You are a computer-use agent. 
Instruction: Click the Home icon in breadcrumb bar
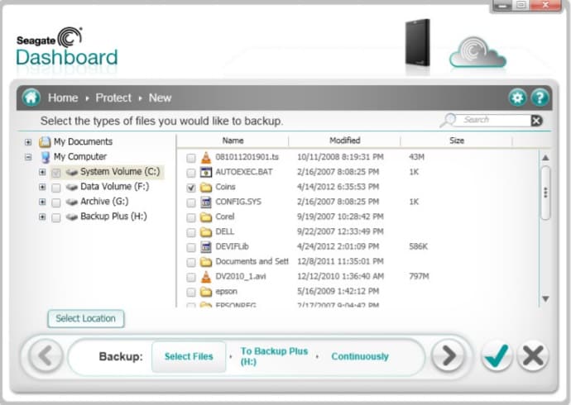[x=31, y=98]
